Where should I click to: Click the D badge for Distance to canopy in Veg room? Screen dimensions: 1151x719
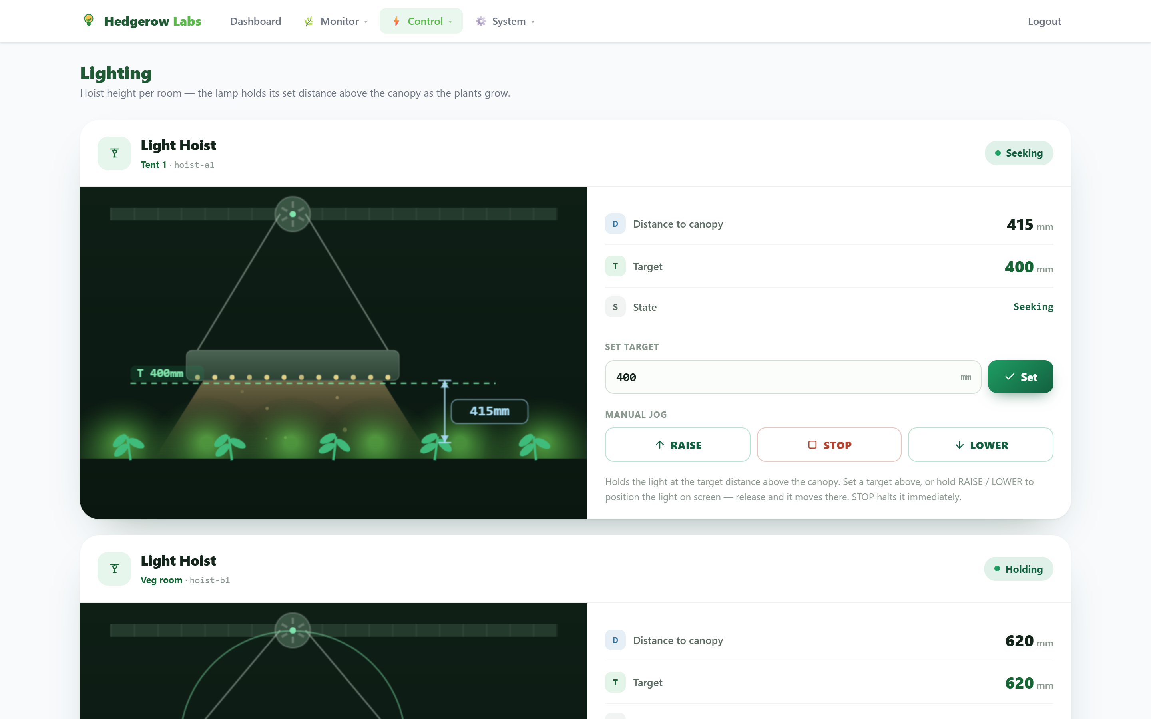click(615, 640)
